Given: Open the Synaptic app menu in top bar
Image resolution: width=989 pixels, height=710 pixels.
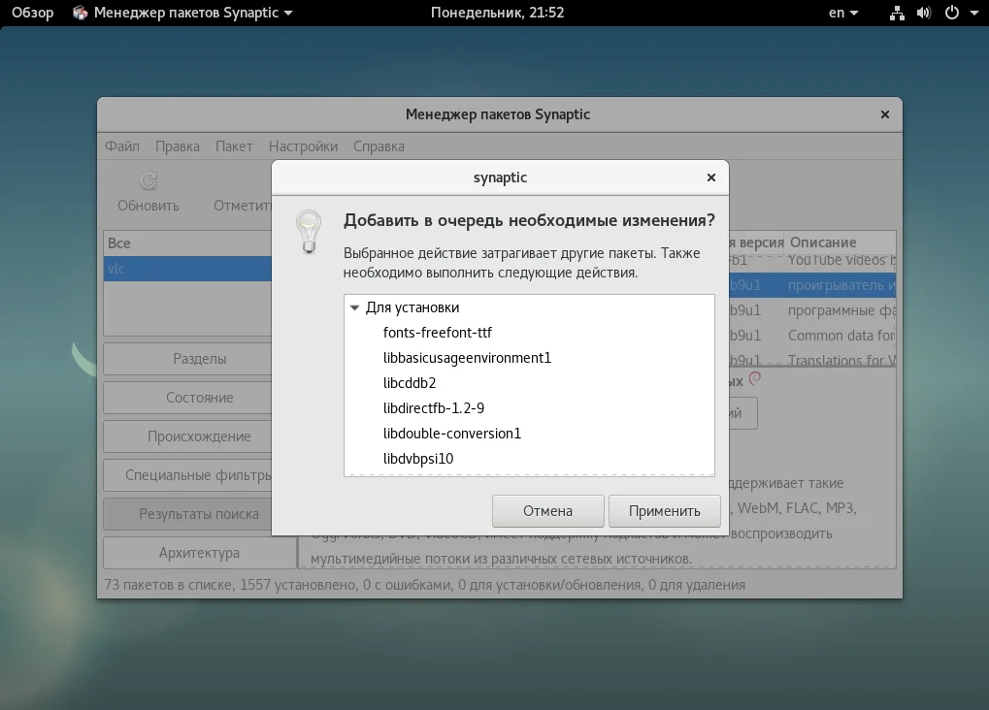Looking at the screenshot, I should click(182, 13).
